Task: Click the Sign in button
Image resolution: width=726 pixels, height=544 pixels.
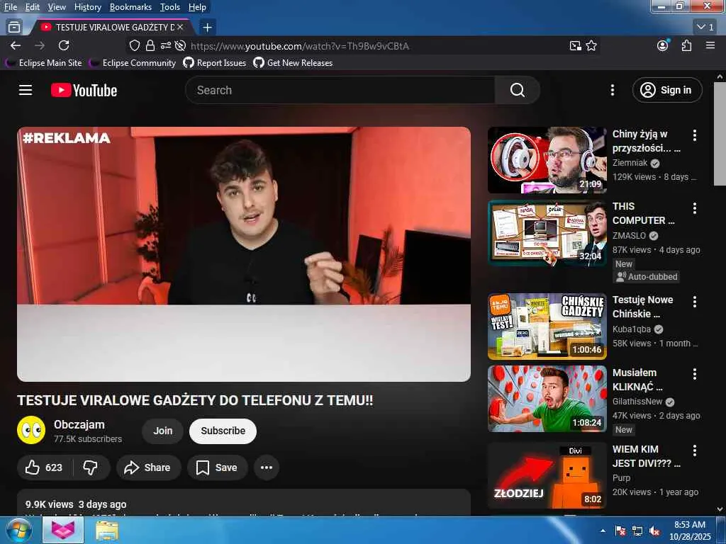Action: (x=666, y=90)
